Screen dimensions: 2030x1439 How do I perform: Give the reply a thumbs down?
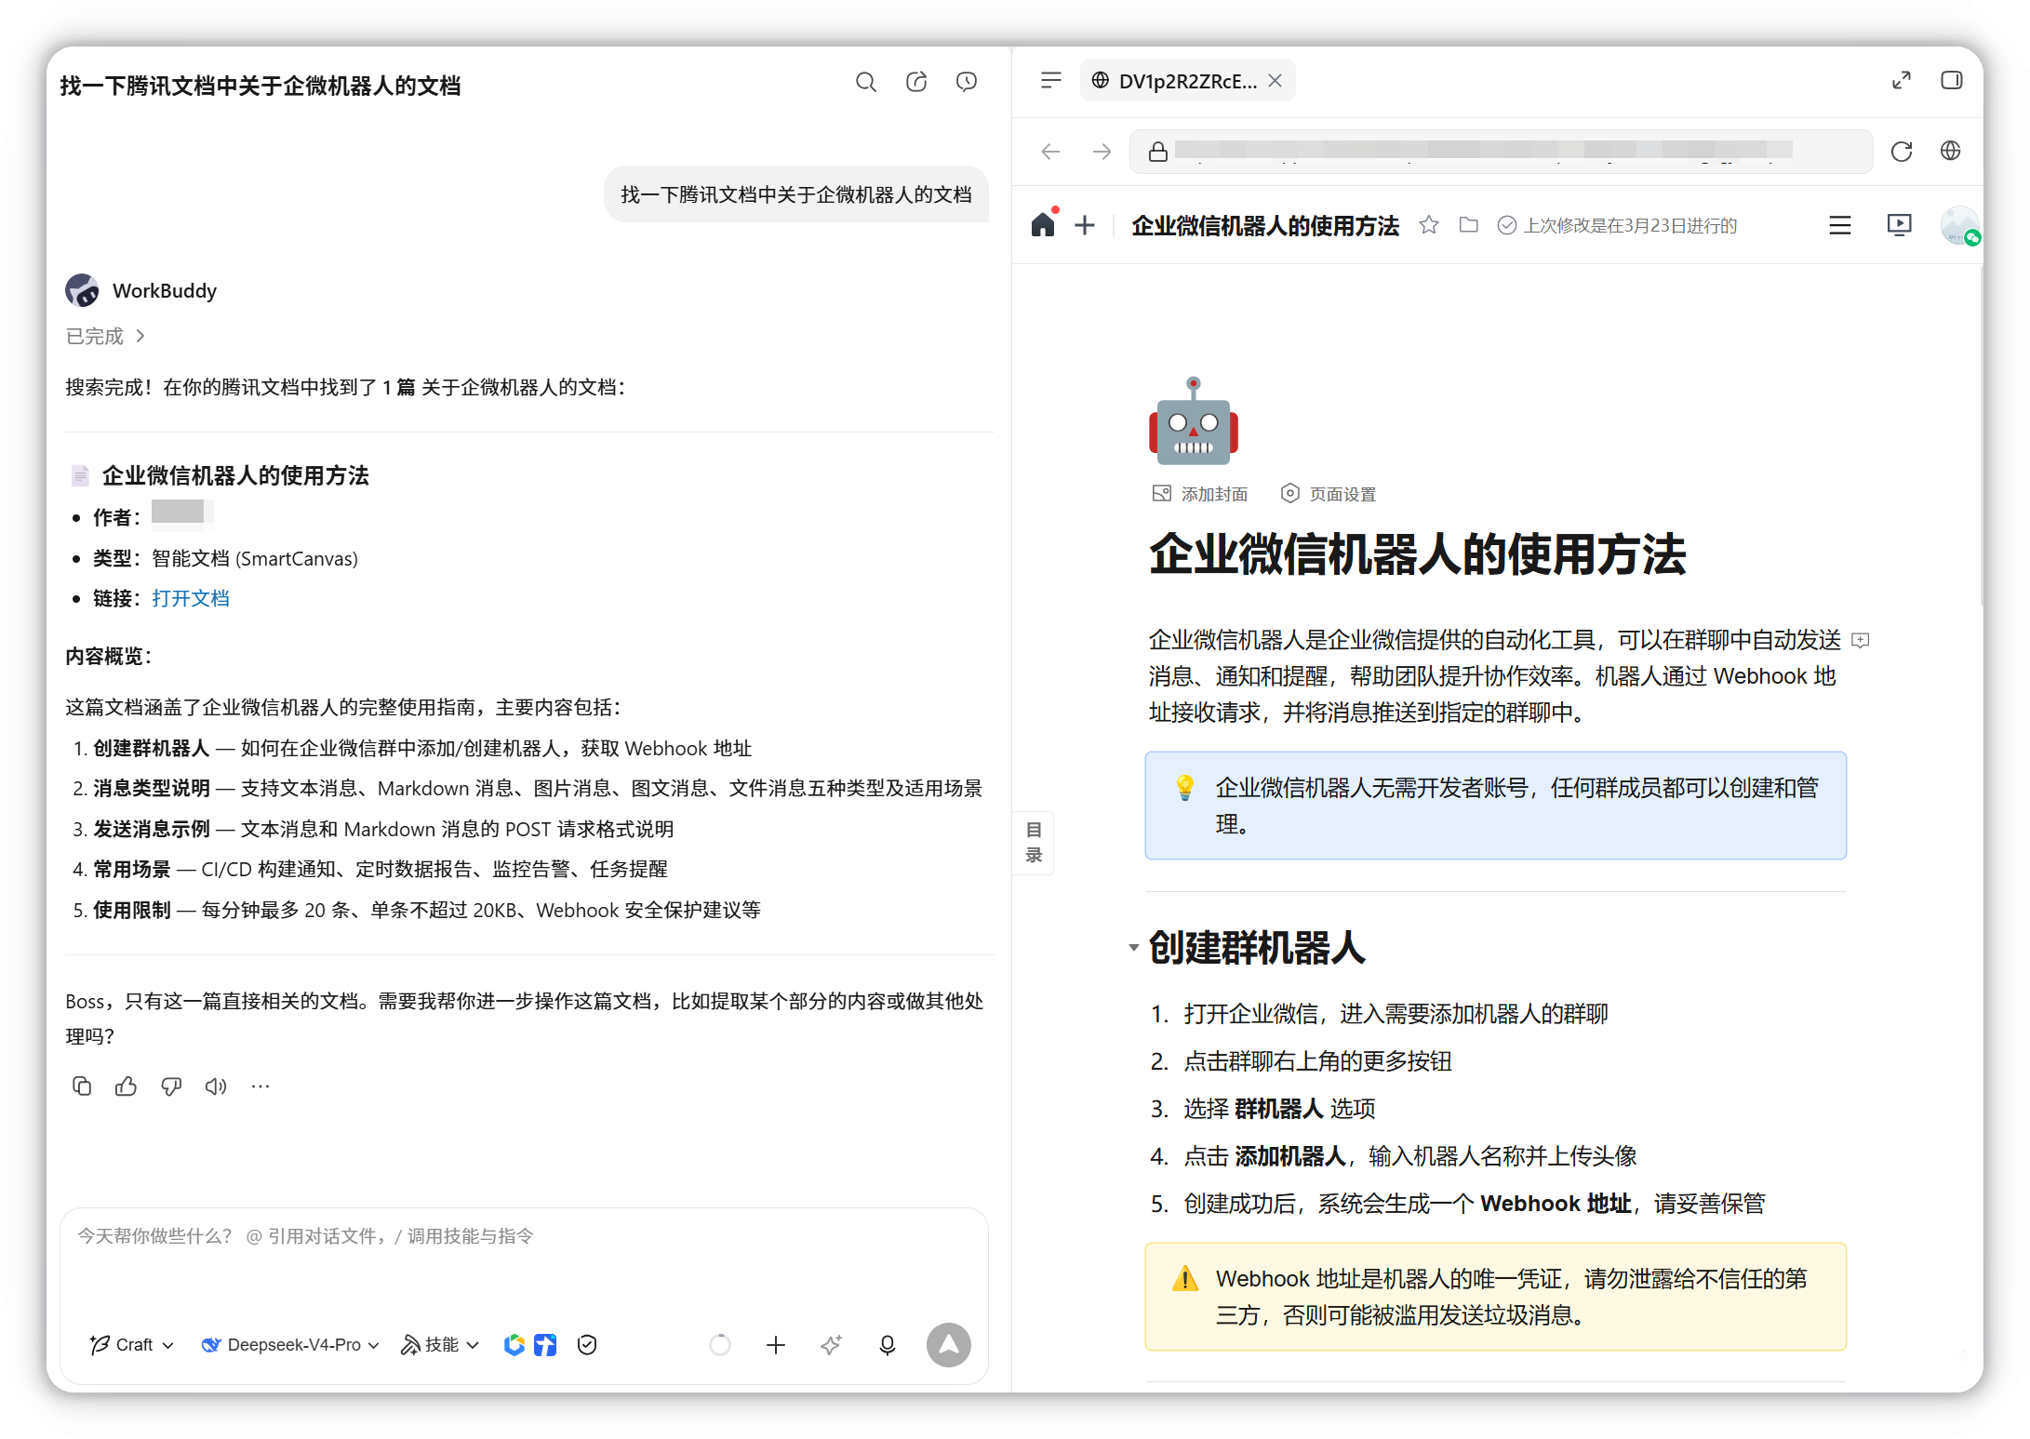coord(171,1086)
